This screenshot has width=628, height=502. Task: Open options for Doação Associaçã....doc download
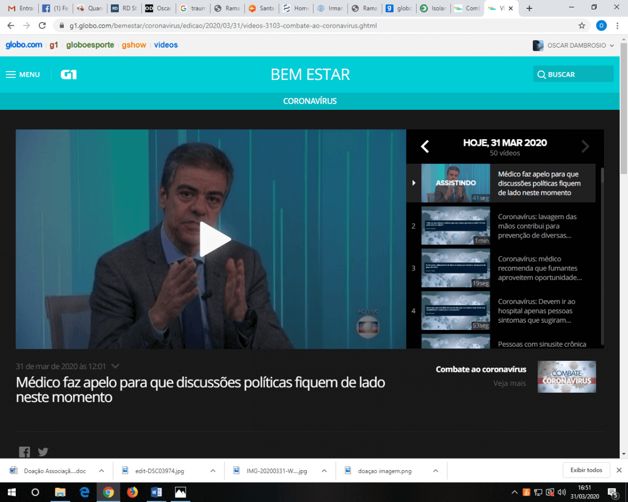point(102,471)
